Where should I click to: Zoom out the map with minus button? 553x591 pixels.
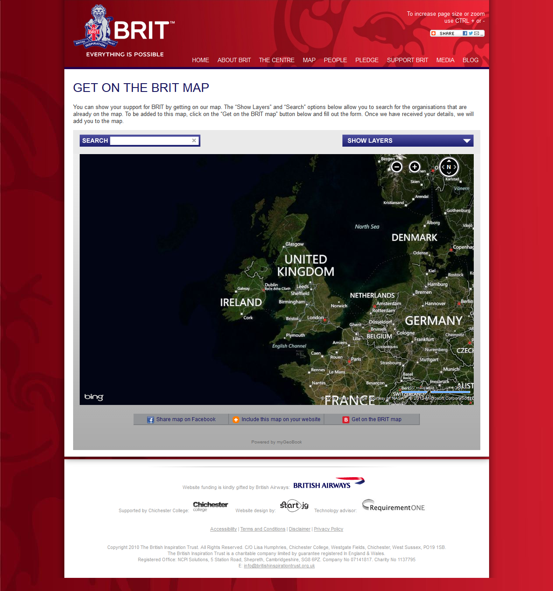397,167
